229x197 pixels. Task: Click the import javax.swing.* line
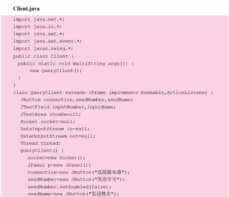click(x=43, y=48)
